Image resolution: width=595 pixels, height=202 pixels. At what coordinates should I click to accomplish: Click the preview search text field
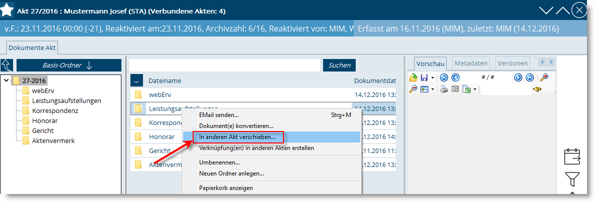coord(505,89)
